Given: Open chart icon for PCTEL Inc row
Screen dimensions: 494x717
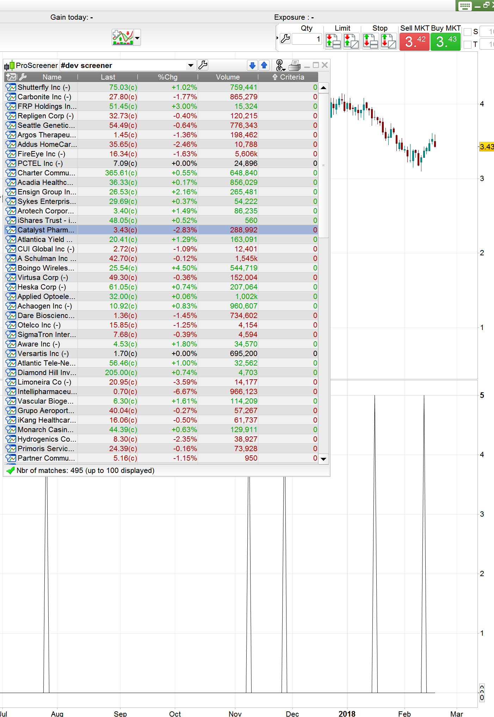Looking at the screenshot, I should click(x=11, y=163).
